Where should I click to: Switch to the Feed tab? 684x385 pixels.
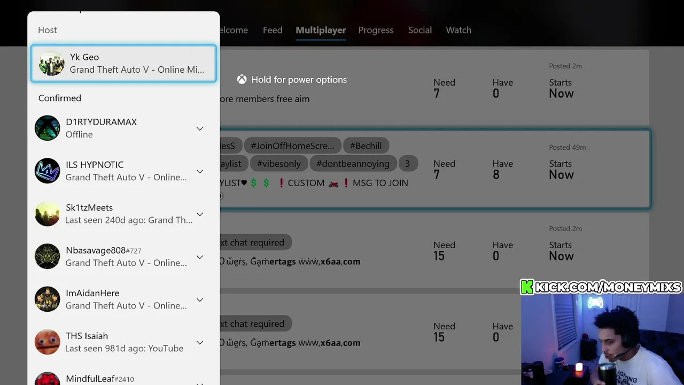point(273,30)
